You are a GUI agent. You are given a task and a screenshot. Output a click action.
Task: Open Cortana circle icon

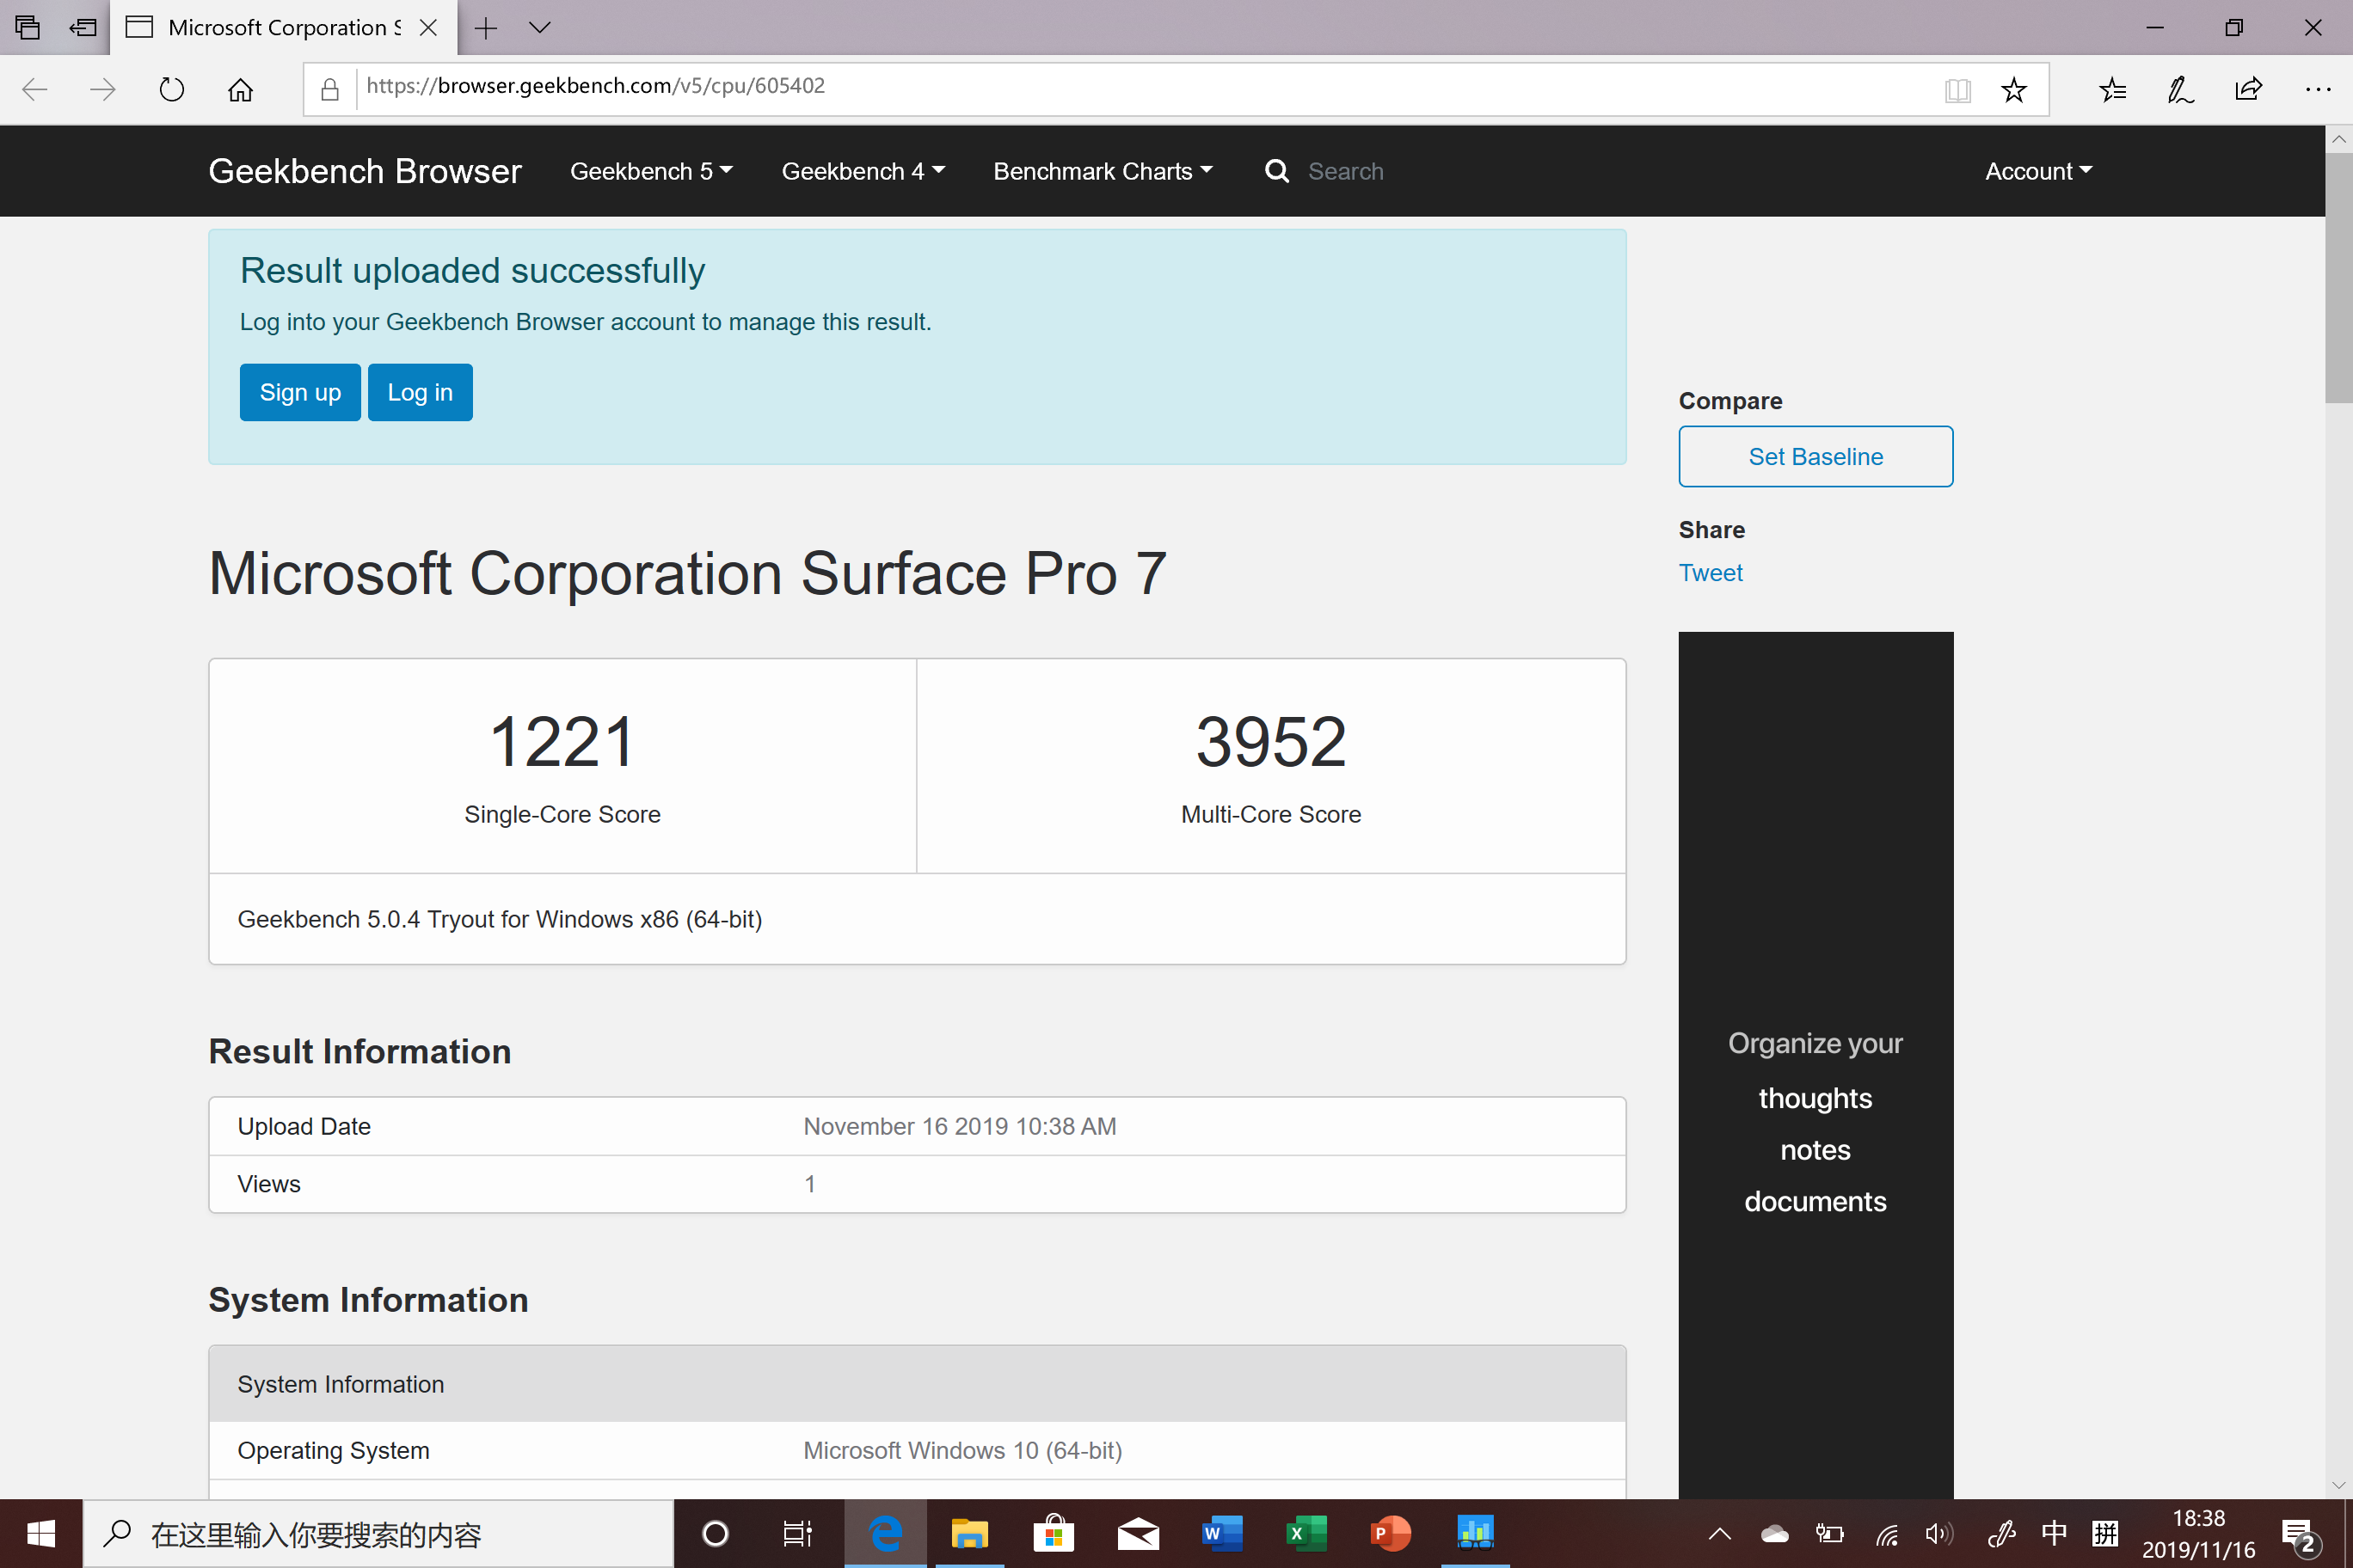(715, 1533)
